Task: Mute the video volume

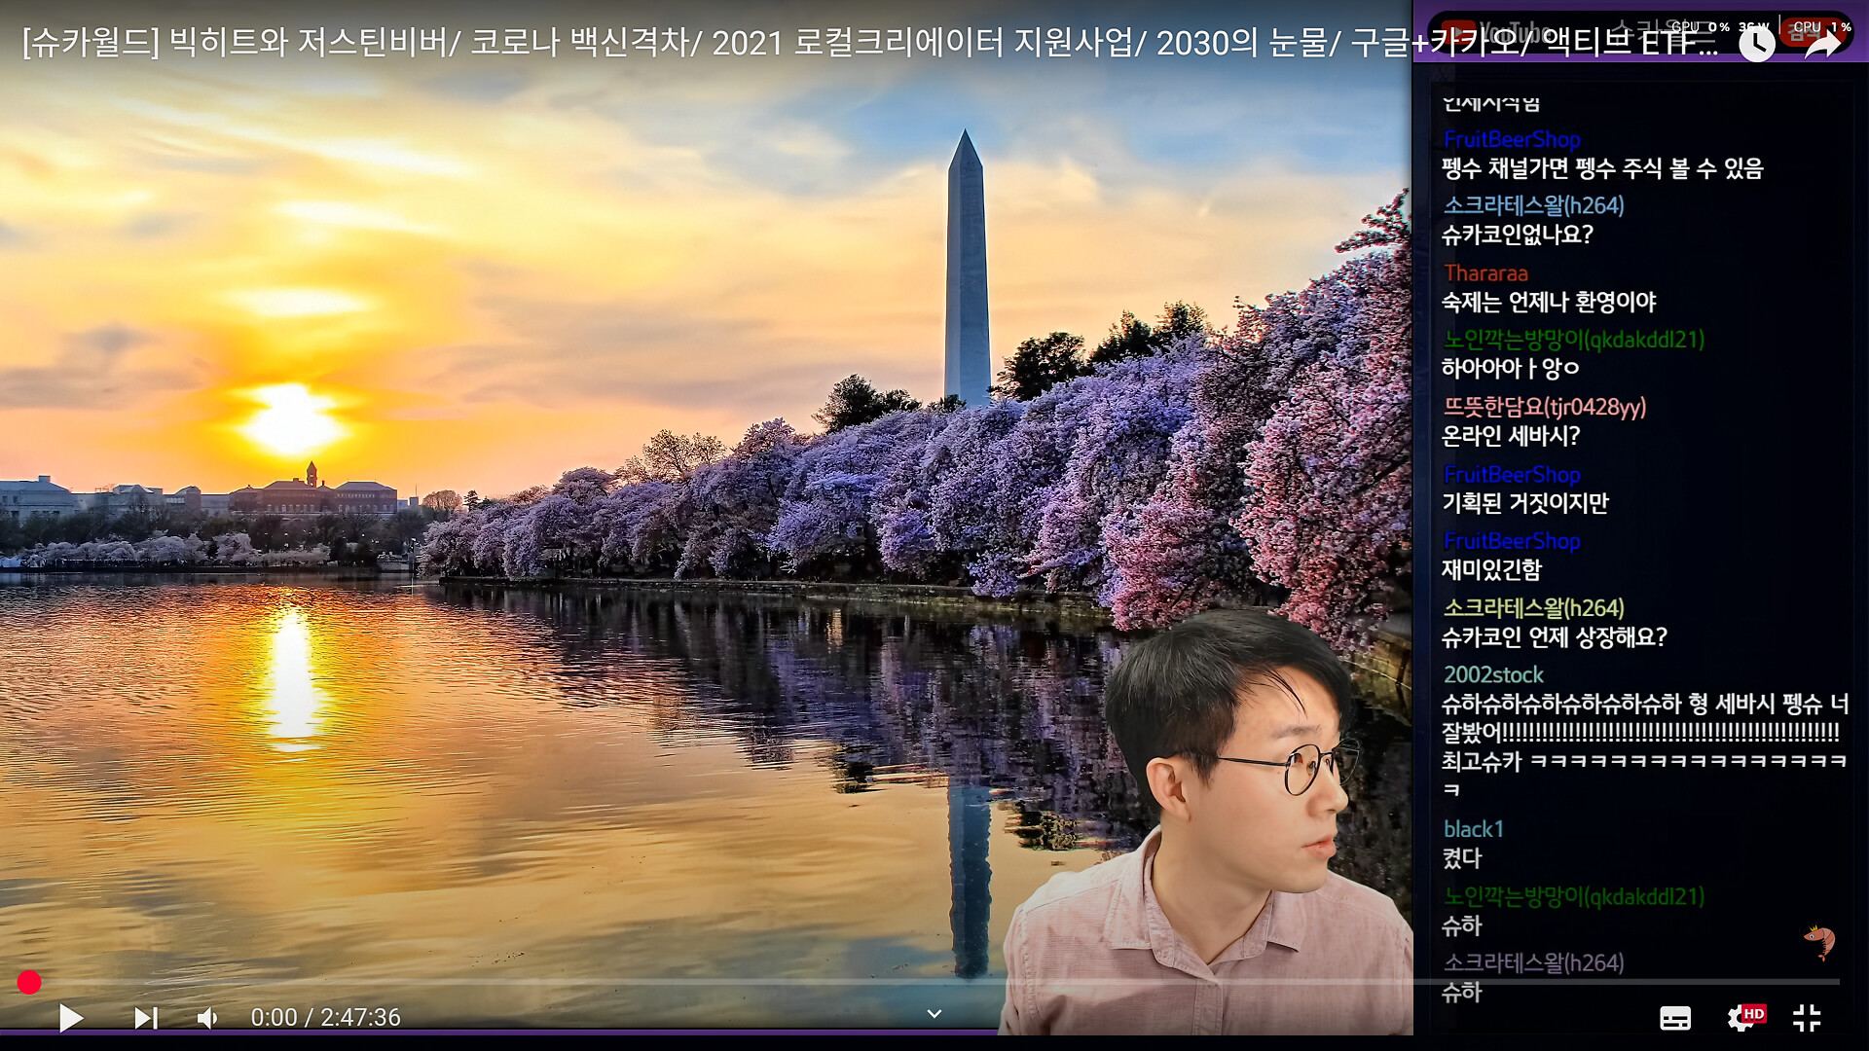Action: click(x=207, y=1018)
